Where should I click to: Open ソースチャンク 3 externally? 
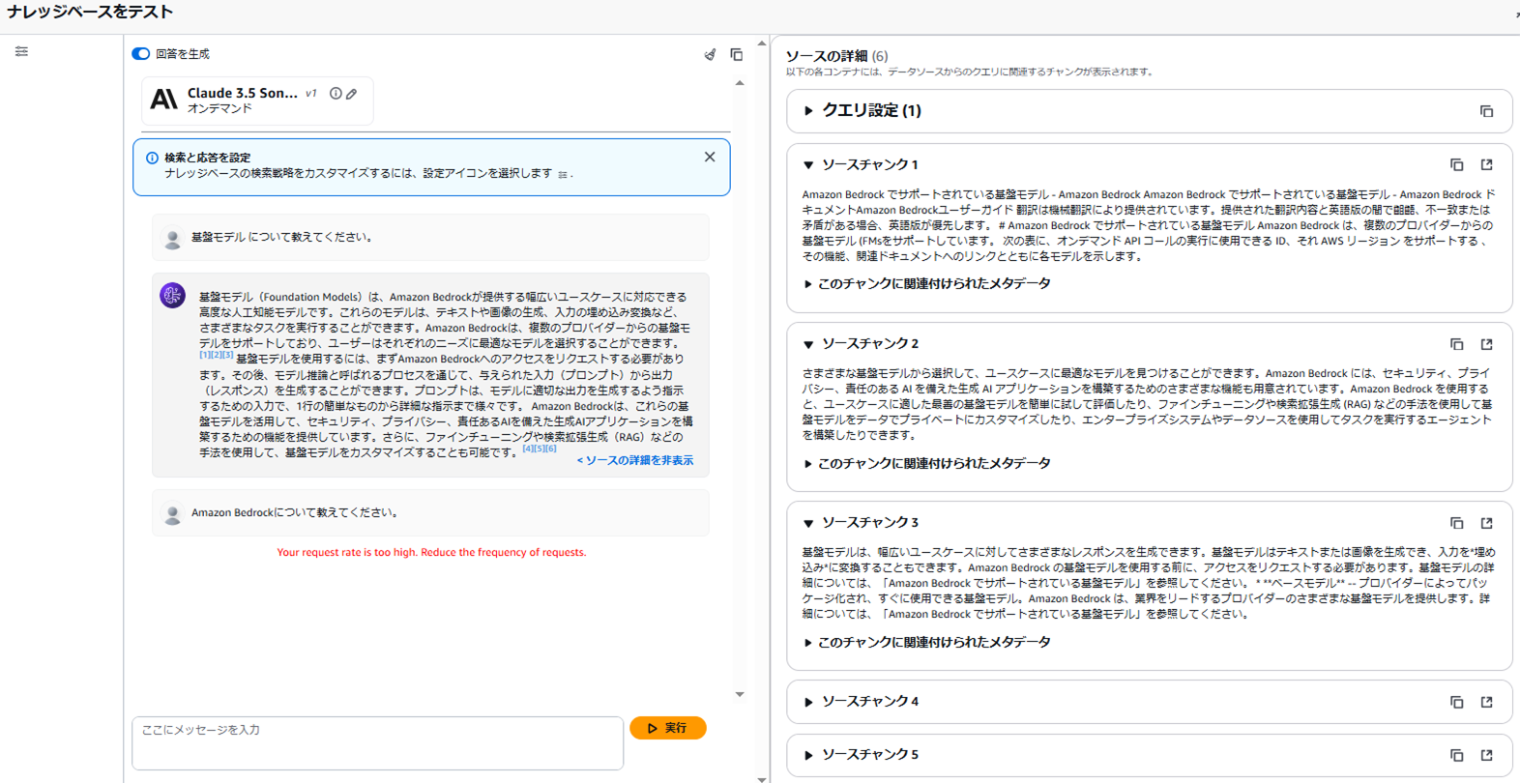[x=1487, y=523]
